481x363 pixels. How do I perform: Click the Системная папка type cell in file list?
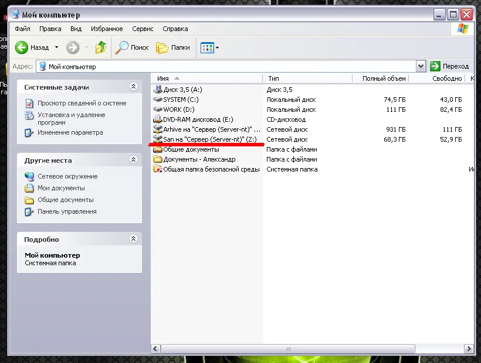point(292,169)
